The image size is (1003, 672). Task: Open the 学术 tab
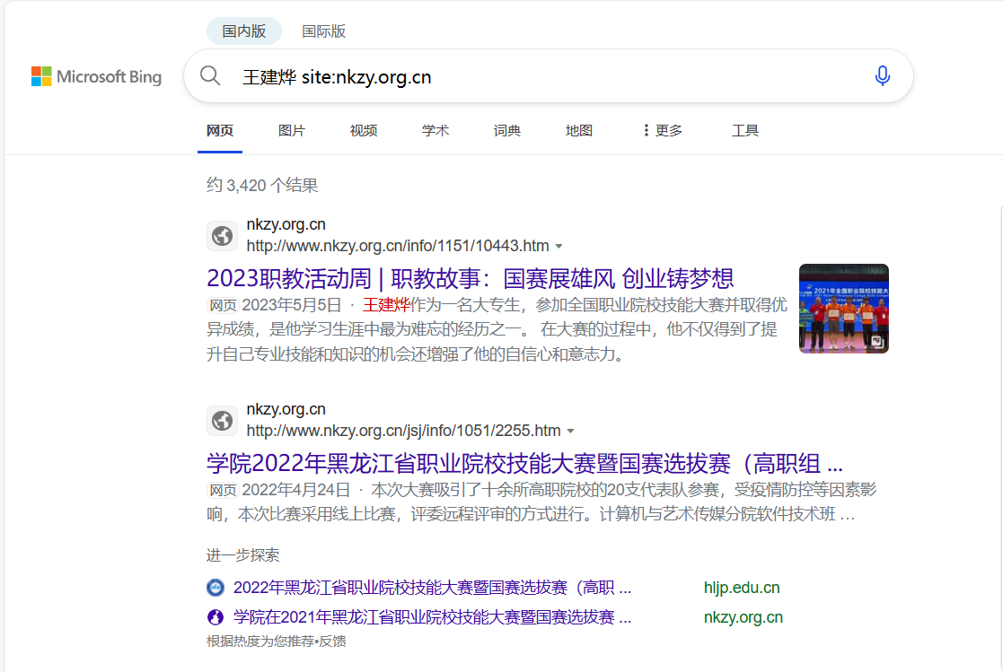[x=435, y=130]
